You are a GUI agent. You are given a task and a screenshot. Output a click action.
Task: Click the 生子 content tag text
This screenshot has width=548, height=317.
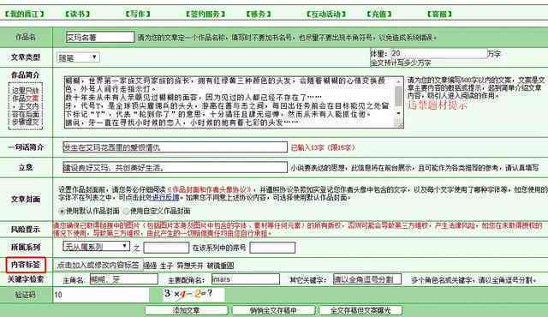pos(167,266)
